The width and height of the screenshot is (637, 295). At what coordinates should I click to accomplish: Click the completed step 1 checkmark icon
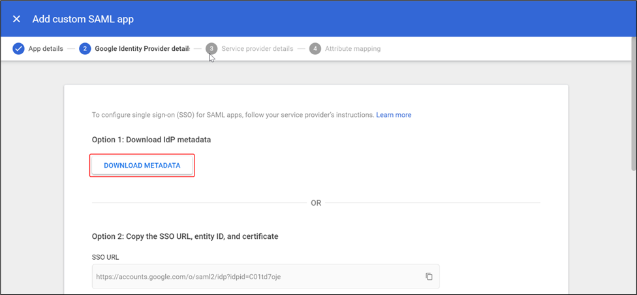coord(18,49)
